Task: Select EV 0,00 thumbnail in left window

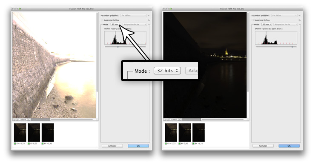Action: pos(34,133)
